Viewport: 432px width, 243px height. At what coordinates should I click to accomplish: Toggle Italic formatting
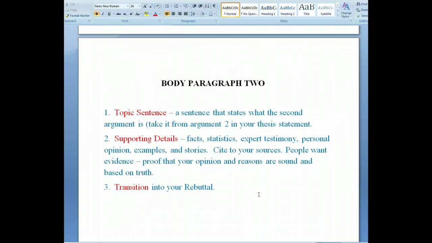103,14
